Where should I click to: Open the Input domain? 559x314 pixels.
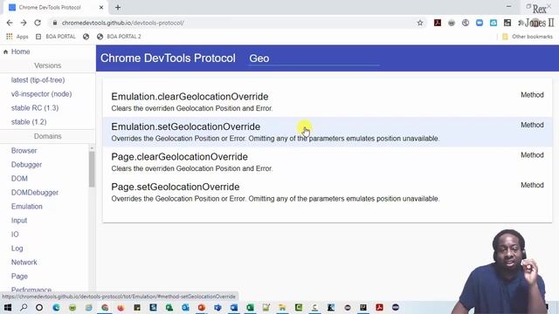click(x=19, y=221)
